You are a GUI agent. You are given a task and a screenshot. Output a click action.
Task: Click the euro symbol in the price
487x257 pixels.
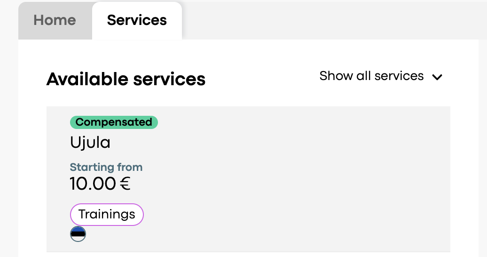(x=125, y=183)
